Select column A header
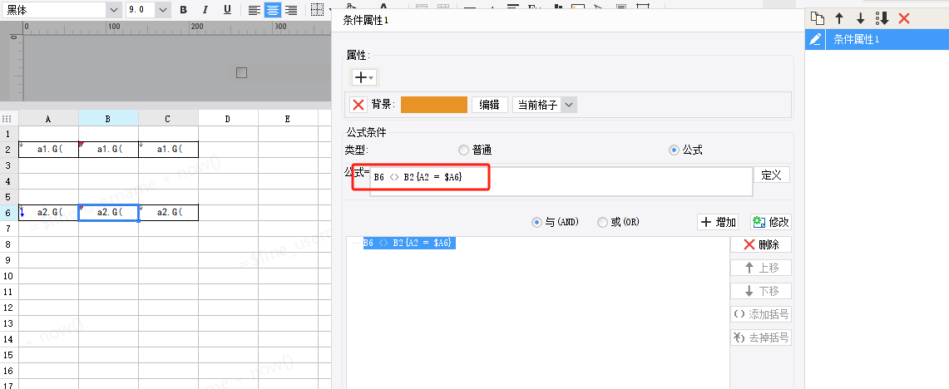The width and height of the screenshot is (949, 389). point(48,119)
